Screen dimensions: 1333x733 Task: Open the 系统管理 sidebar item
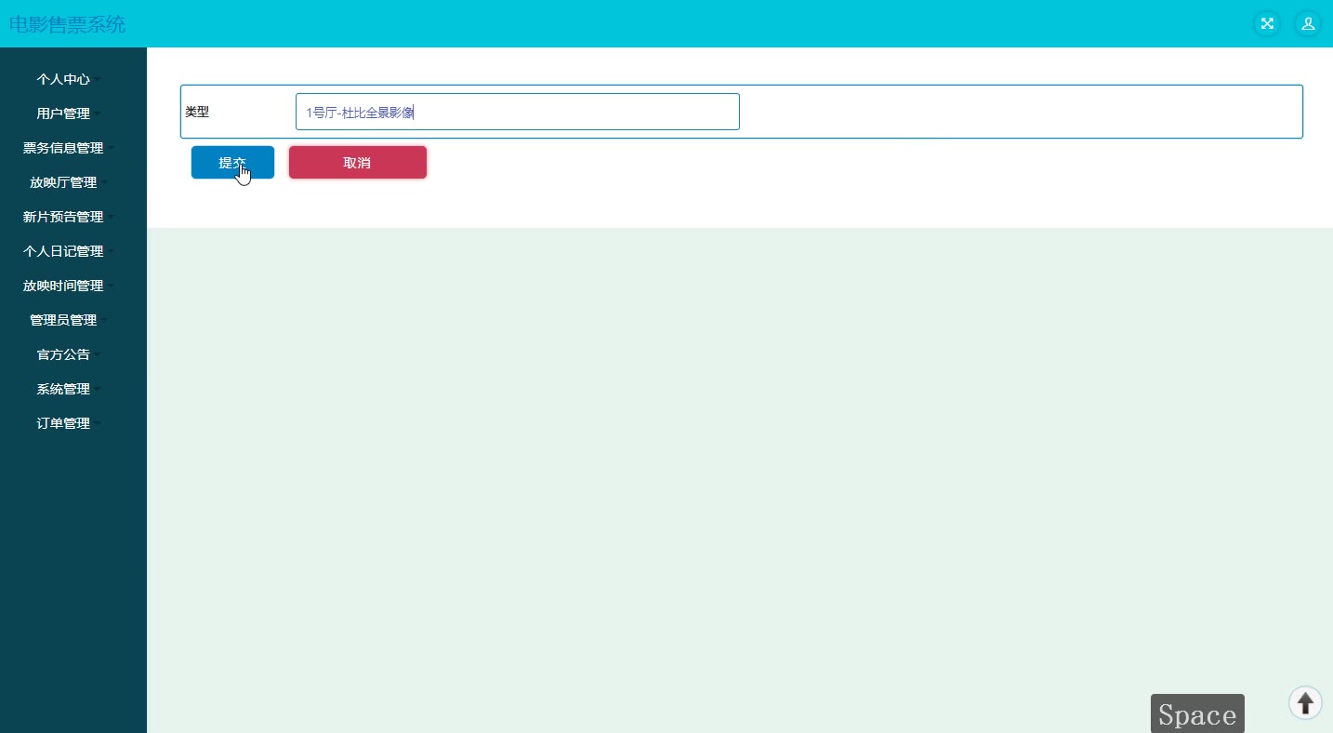click(69, 389)
